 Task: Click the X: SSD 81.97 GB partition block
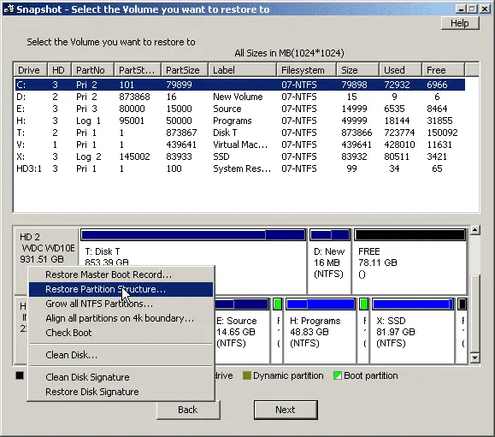point(413,331)
